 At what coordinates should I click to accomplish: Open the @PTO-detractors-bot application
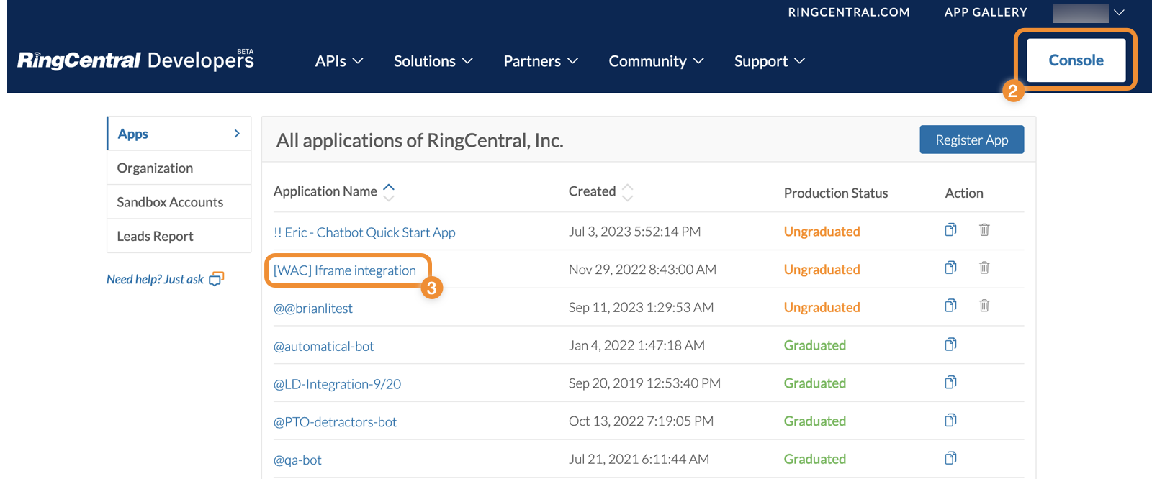tap(335, 422)
